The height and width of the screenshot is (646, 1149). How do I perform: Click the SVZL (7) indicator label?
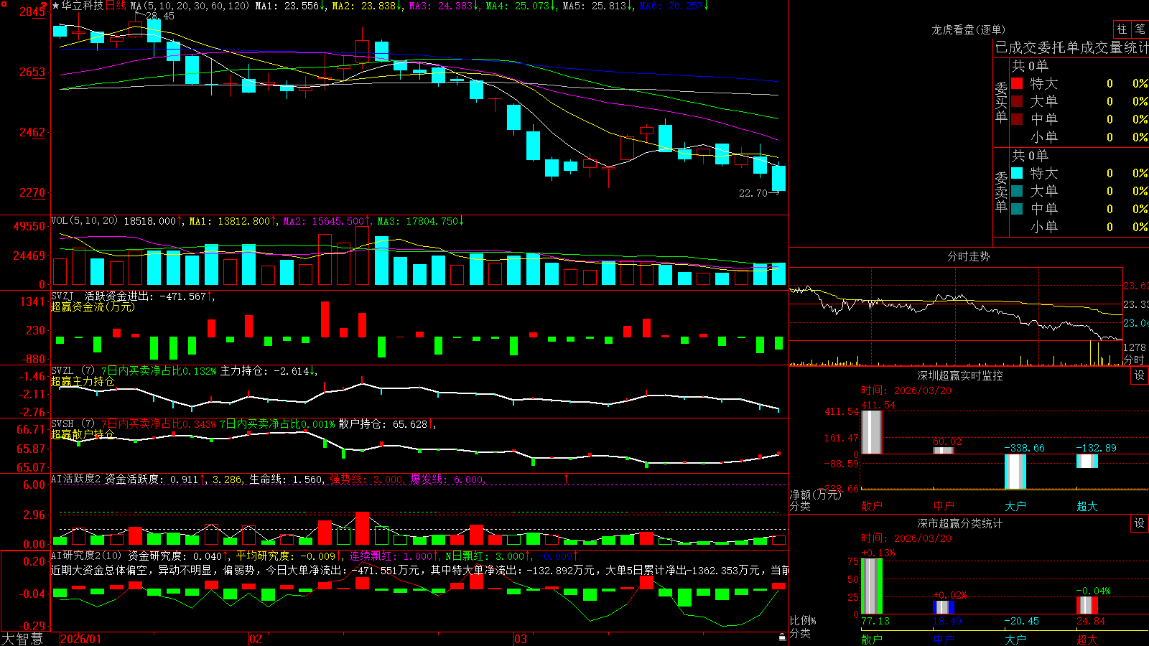pyautogui.click(x=73, y=371)
